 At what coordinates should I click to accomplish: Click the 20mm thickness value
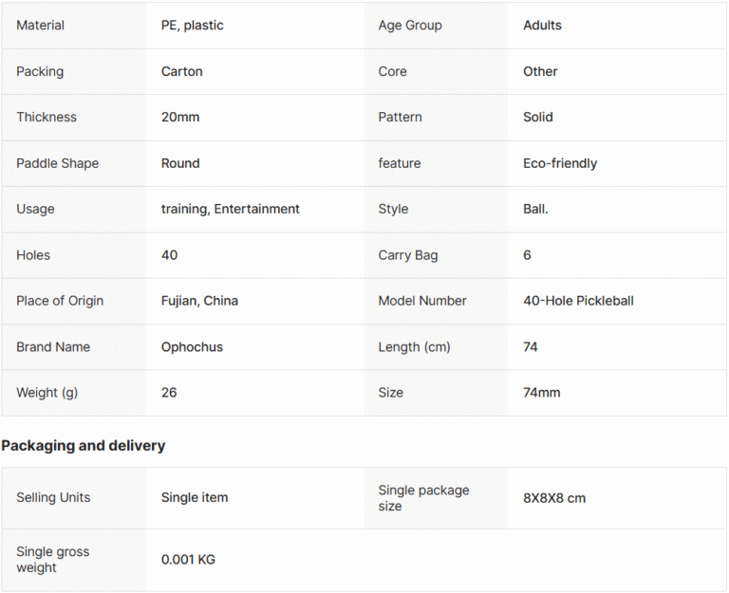(180, 117)
